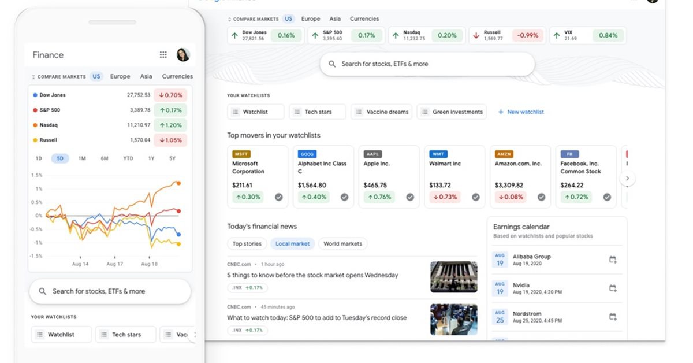Open trading floor article thumbnail

pyautogui.click(x=454, y=320)
